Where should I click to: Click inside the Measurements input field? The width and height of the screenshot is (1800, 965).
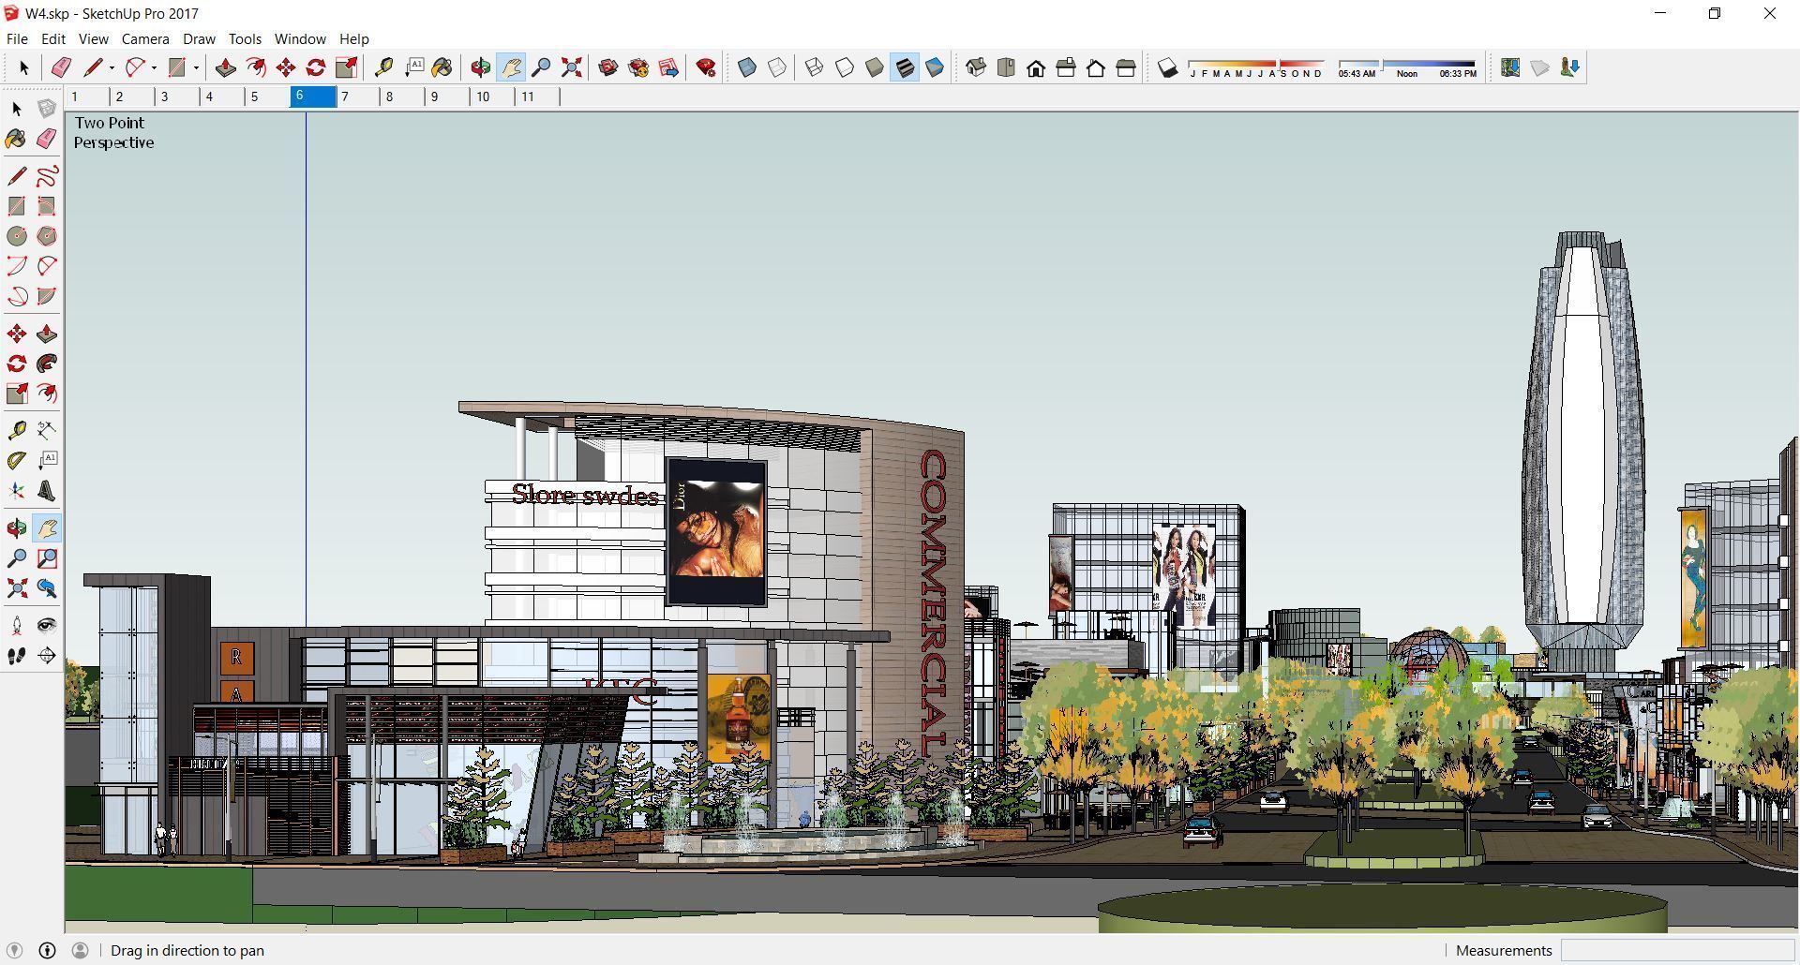[x=1678, y=950]
